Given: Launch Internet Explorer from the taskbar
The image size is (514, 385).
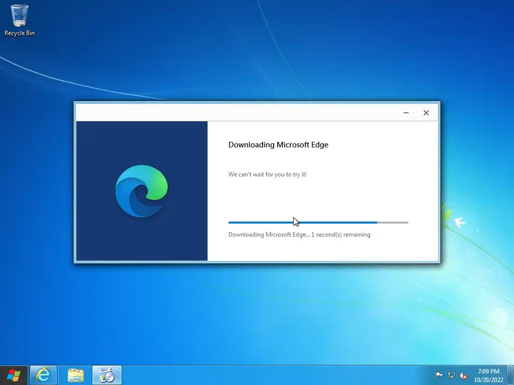Looking at the screenshot, I should (x=43, y=375).
